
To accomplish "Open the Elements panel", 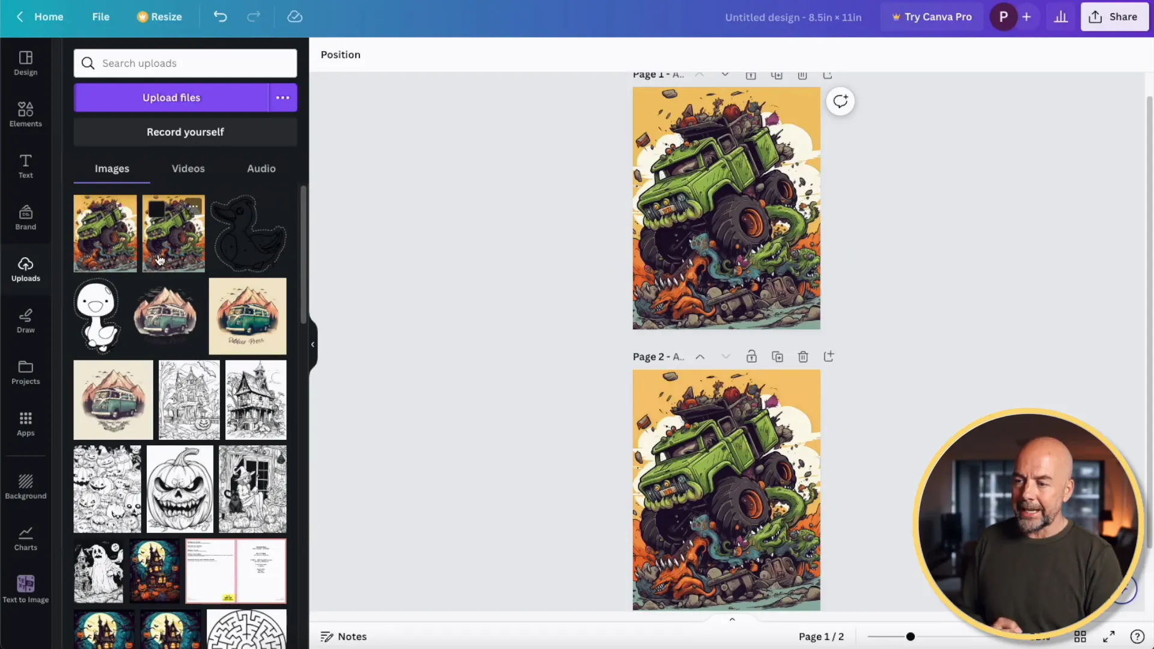I will coord(25,114).
